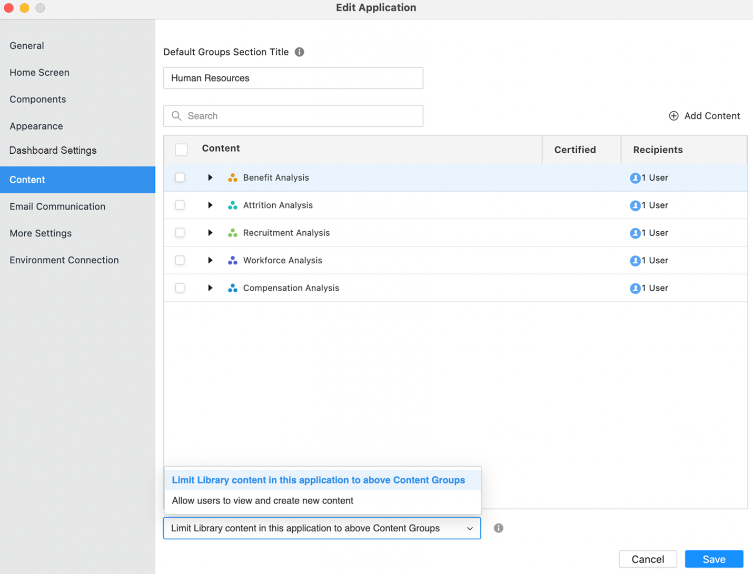Click the blue Compensation Analysis group icon

coord(232,288)
